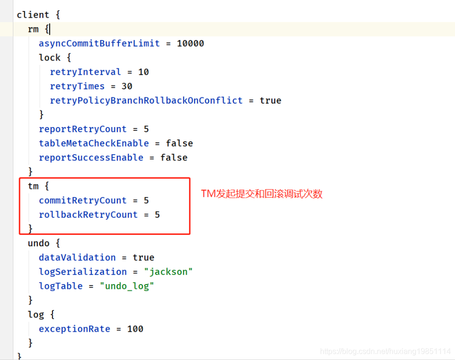455x360 pixels.
Task: Click the logTable key
Action: pos(61,286)
